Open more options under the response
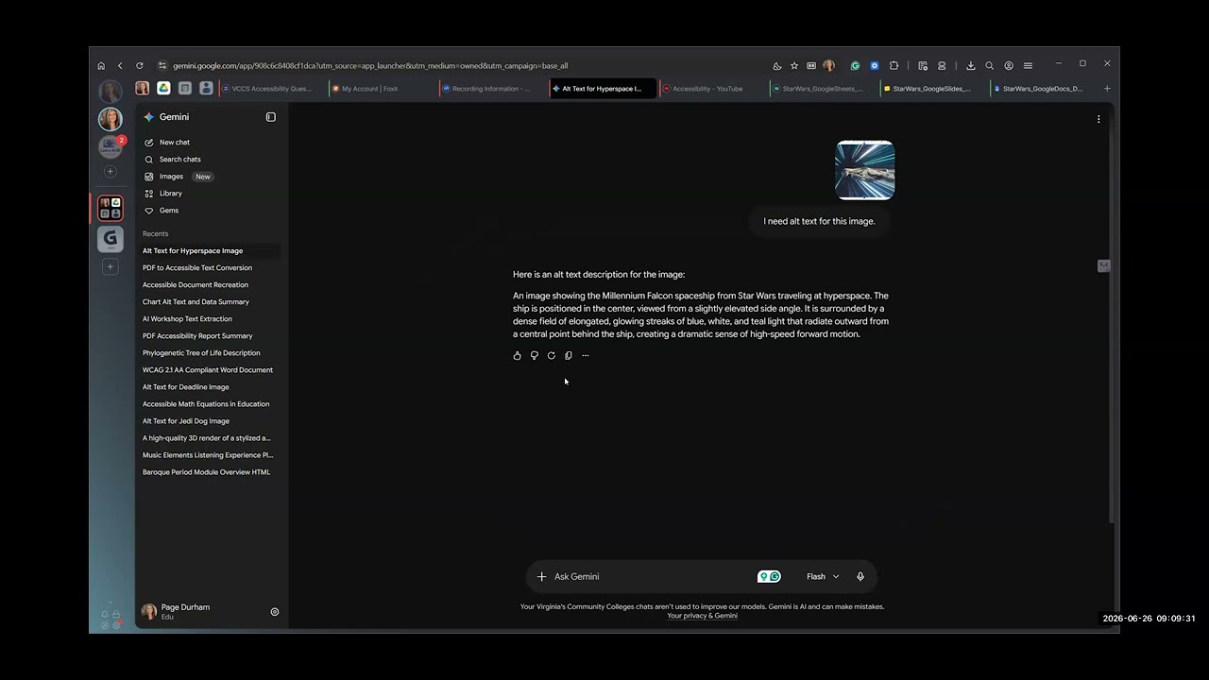Screen dimensions: 1209x680 point(585,356)
